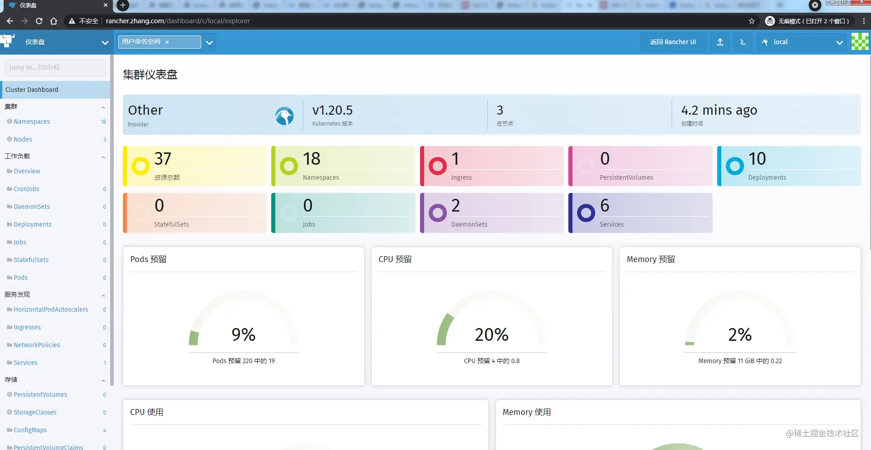Open Ingresses in sidebar

(27, 327)
